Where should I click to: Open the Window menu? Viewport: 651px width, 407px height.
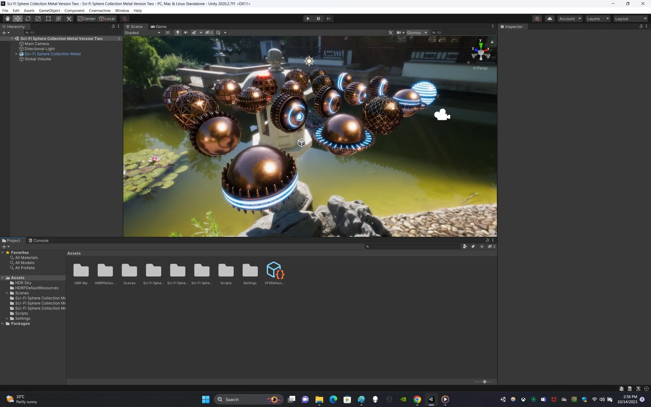point(122,10)
